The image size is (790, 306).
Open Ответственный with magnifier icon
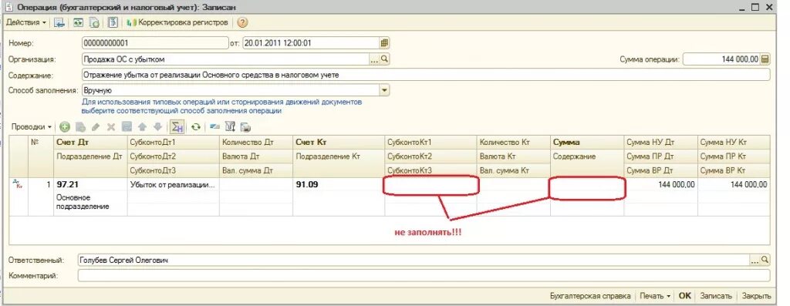coord(765,261)
